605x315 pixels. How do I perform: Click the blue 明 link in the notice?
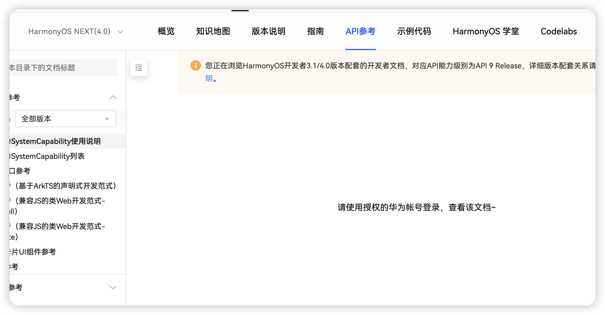[x=209, y=78]
